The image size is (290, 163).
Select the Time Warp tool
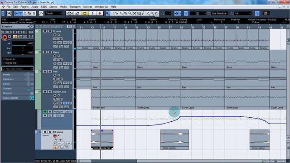click(139, 13)
